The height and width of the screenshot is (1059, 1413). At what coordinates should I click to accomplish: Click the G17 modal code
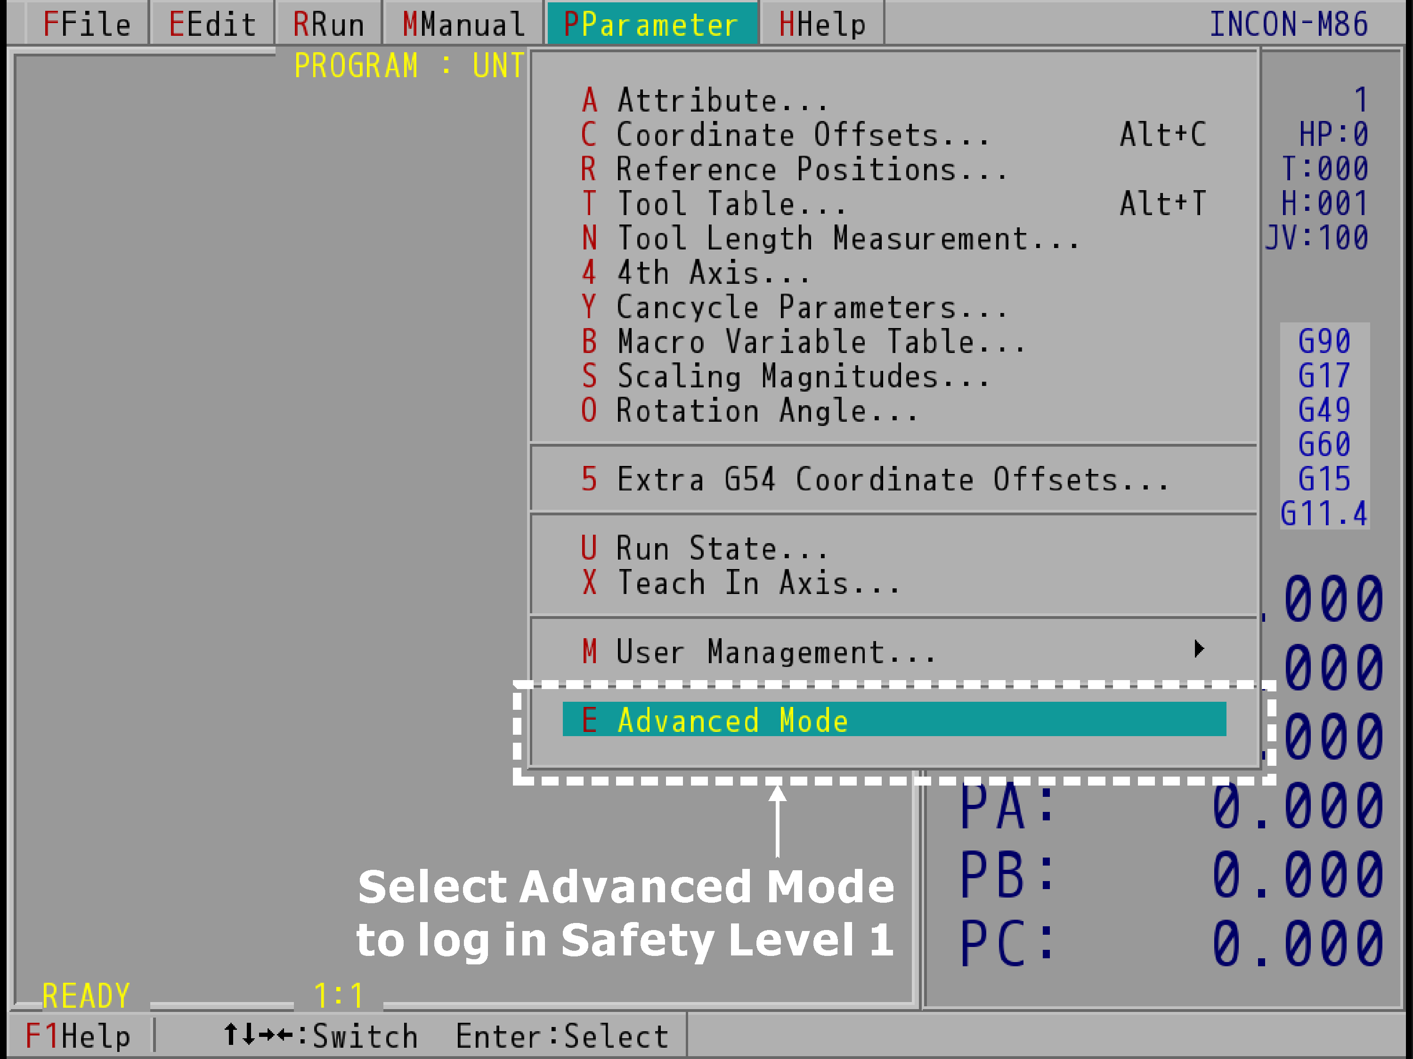tap(1324, 375)
